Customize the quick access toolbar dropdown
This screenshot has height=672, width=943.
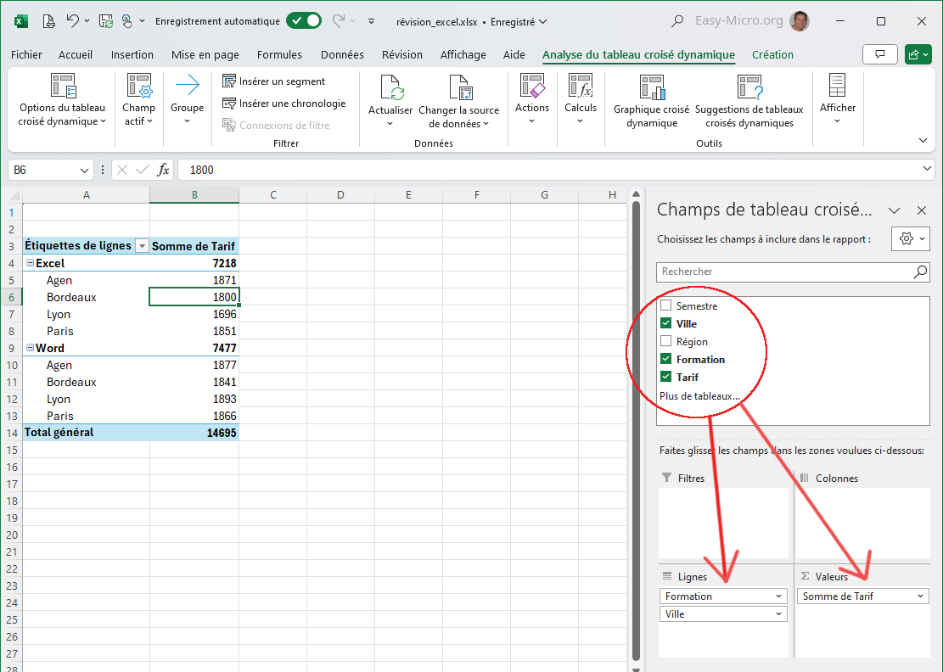(x=372, y=21)
